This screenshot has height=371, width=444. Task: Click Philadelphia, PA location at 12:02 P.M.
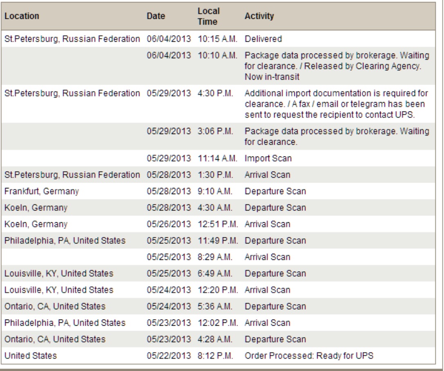65,323
